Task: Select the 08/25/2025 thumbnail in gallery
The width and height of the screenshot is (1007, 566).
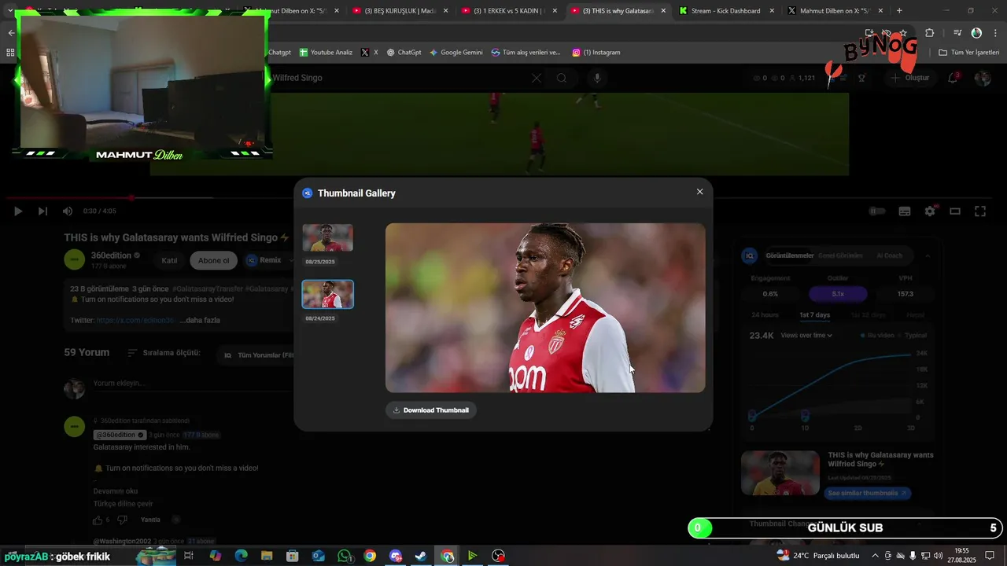Action: [327, 237]
